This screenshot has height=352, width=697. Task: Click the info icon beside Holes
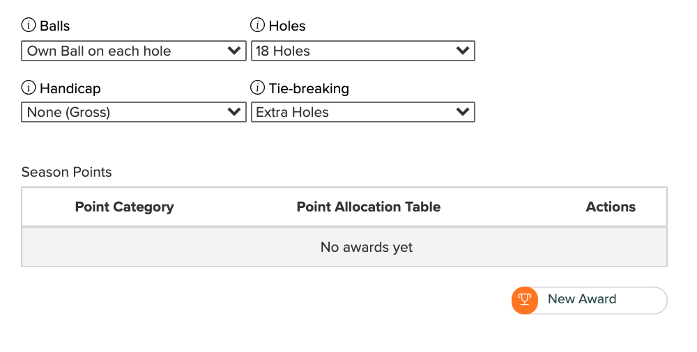[257, 25]
